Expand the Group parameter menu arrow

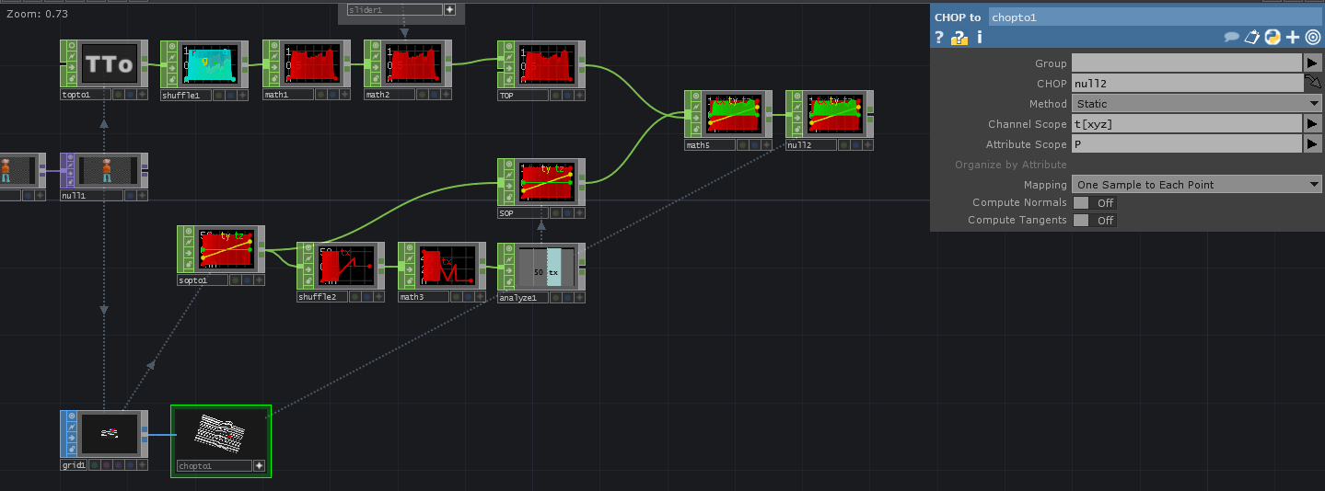[x=1312, y=63]
